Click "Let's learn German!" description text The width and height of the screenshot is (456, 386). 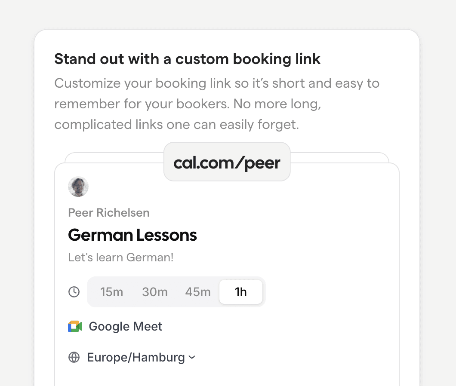[x=121, y=257]
